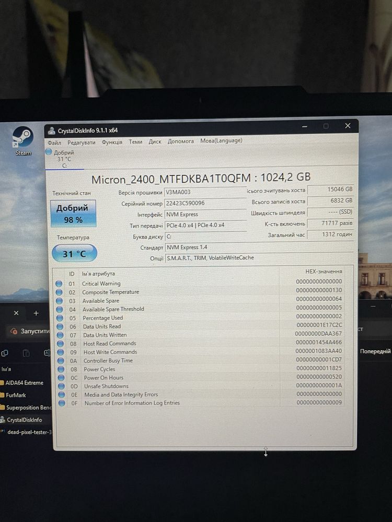The height and width of the screenshot is (522, 392).
Task: Add a new tab with the plus button
Action: point(36,313)
